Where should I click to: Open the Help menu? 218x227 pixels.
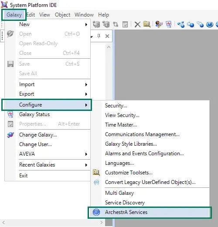(103, 15)
